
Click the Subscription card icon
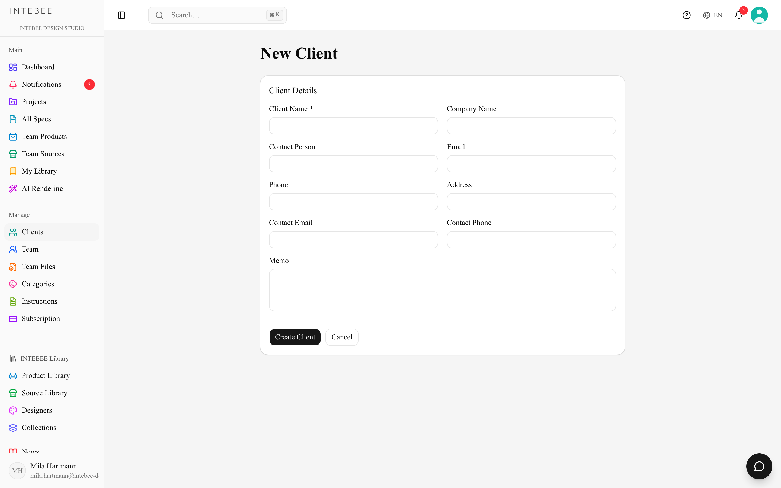(x=13, y=319)
